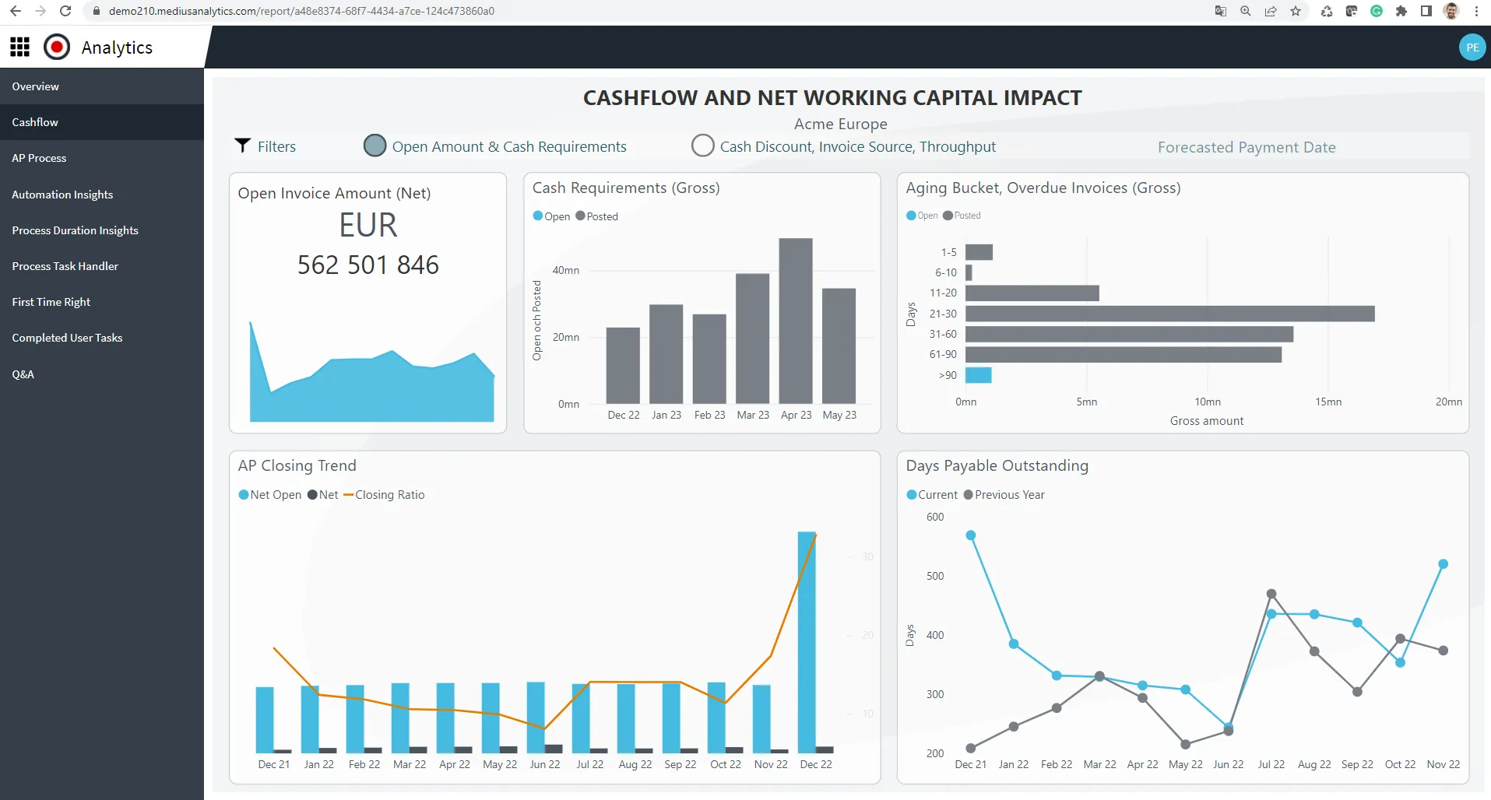This screenshot has width=1491, height=800.
Task: Click the Closing Ratio legend marker
Action: tap(348, 495)
